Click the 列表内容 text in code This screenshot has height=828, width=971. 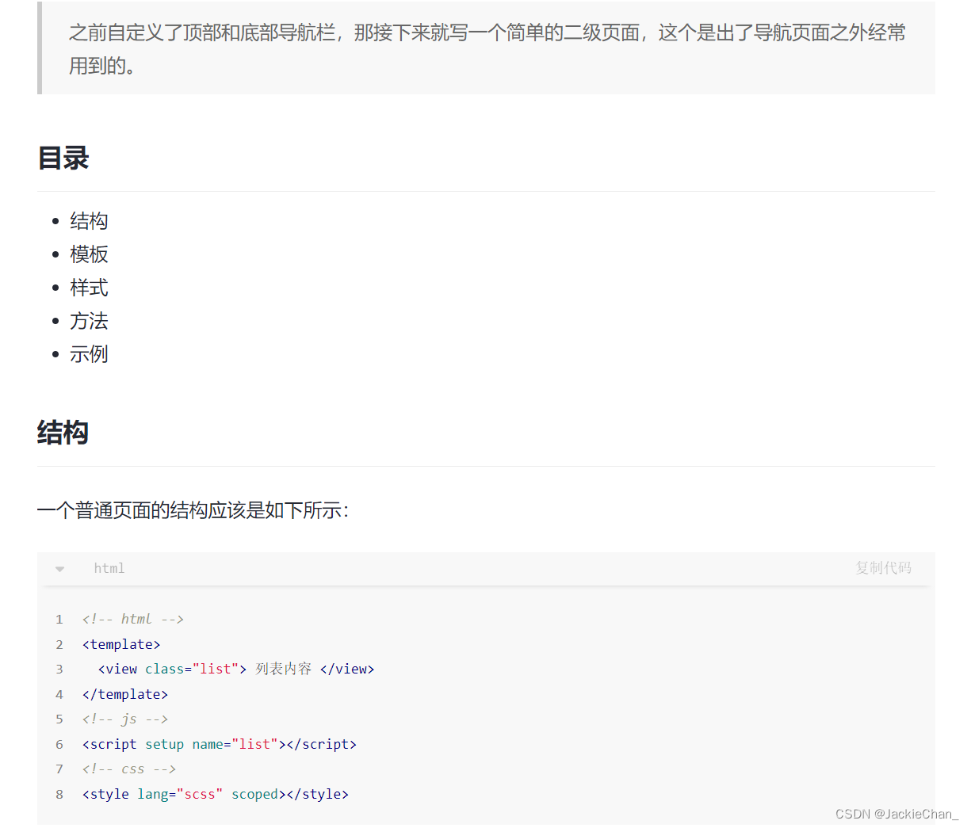[x=284, y=669]
